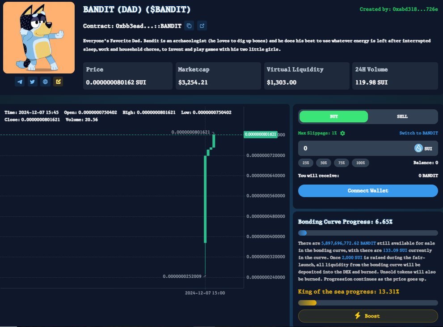Click the yellow edit icon

click(x=58, y=82)
